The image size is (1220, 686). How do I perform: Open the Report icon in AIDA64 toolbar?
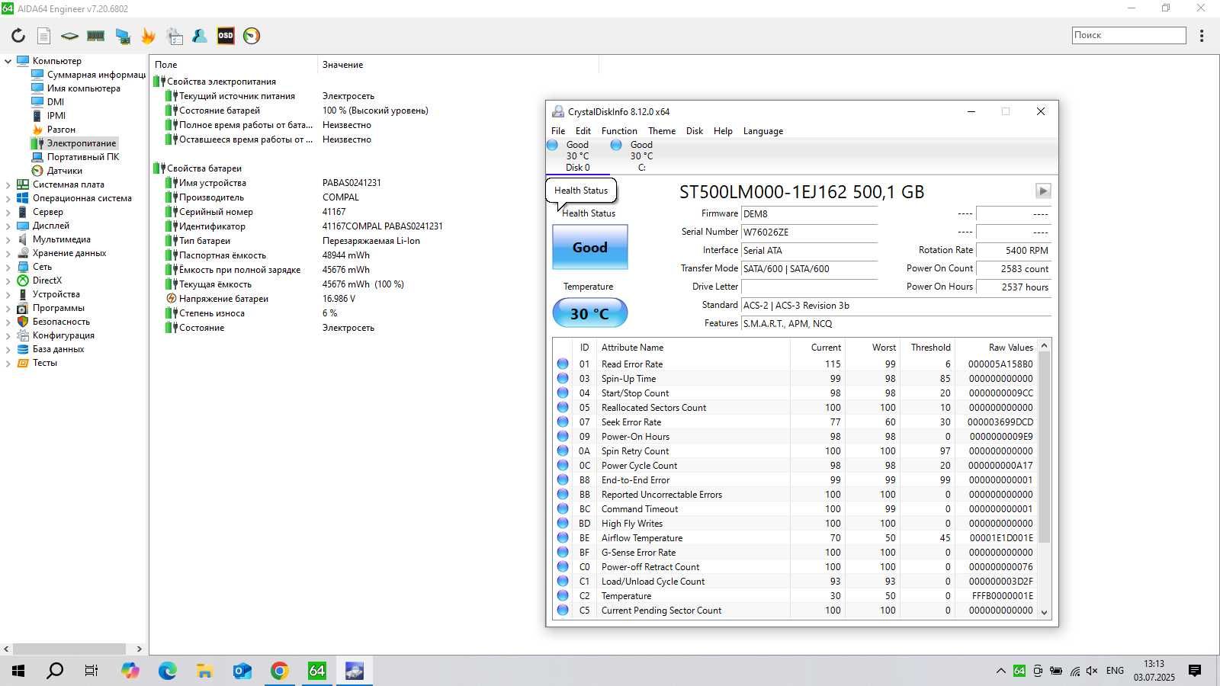click(x=44, y=36)
